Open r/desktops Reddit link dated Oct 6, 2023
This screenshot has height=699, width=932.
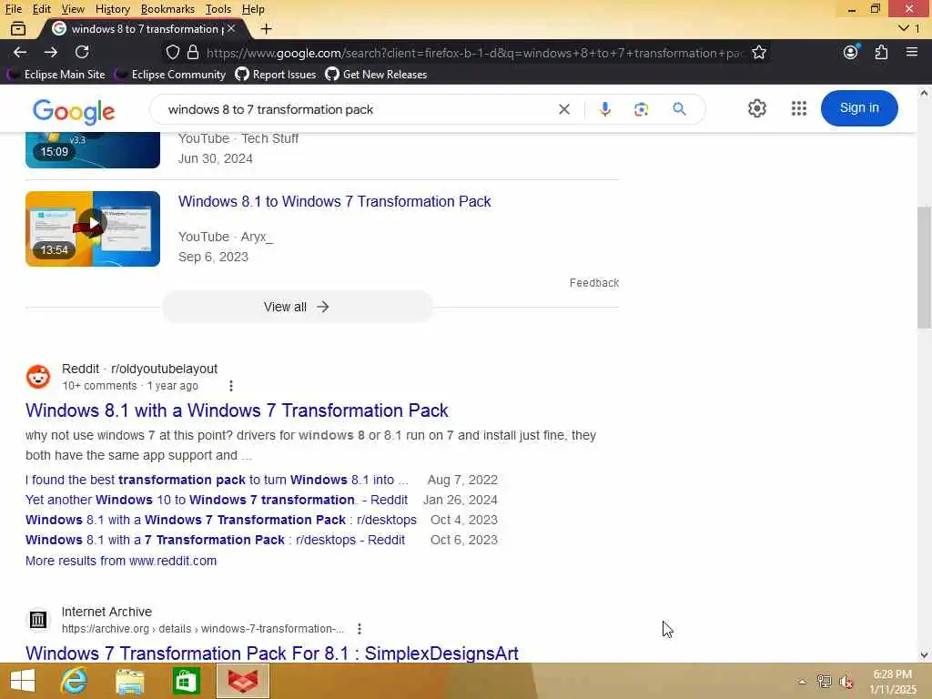[x=215, y=541]
